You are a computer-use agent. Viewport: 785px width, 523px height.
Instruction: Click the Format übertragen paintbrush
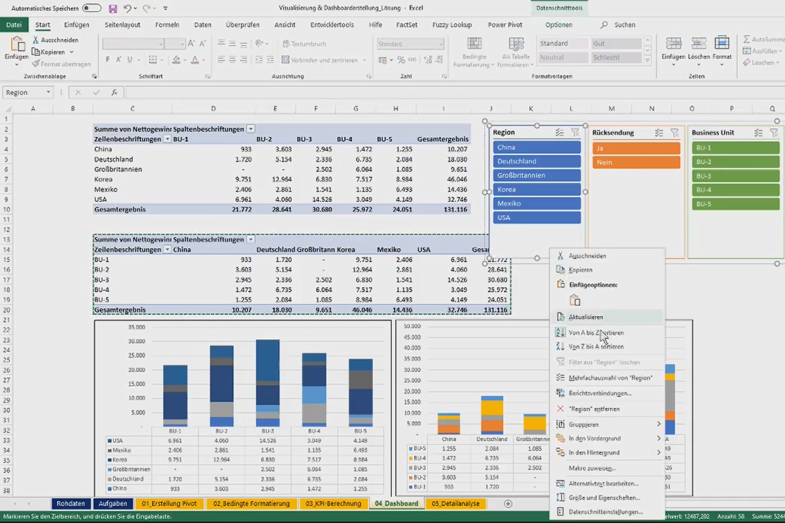coord(61,64)
